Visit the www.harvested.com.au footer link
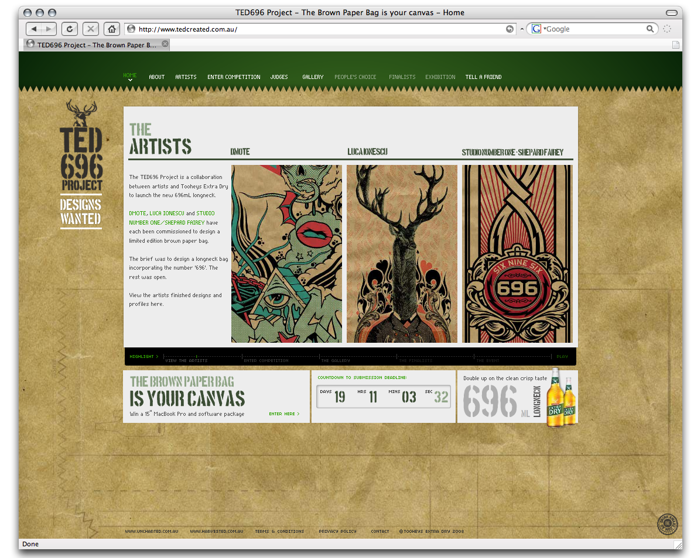The image size is (694, 558). click(217, 532)
